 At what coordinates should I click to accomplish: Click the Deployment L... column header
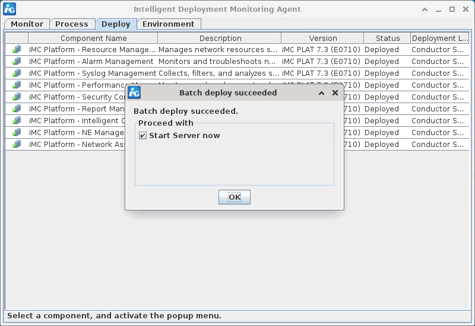440,39
